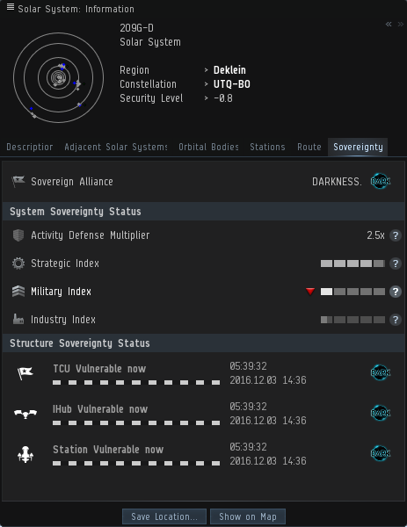Viewport: 407px width, 527px height.
Task: Open help for Strategic Index
Action: point(396,263)
